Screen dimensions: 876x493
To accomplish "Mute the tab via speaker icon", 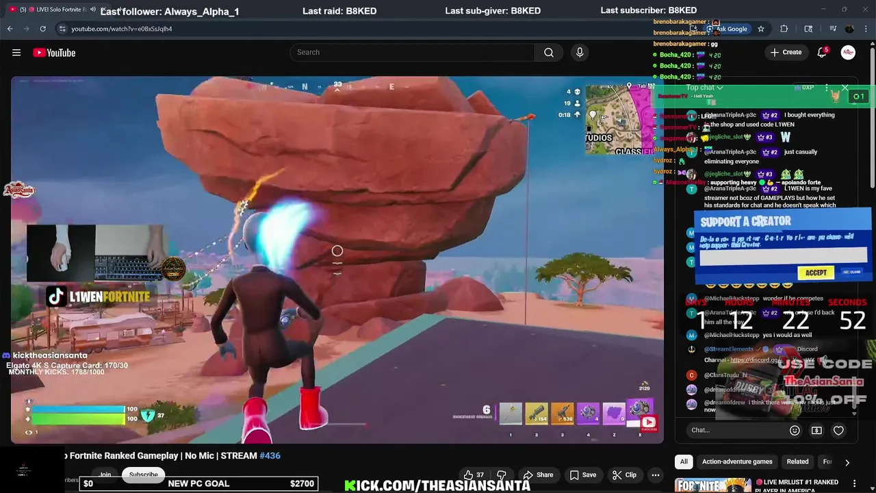I will tap(93, 10).
